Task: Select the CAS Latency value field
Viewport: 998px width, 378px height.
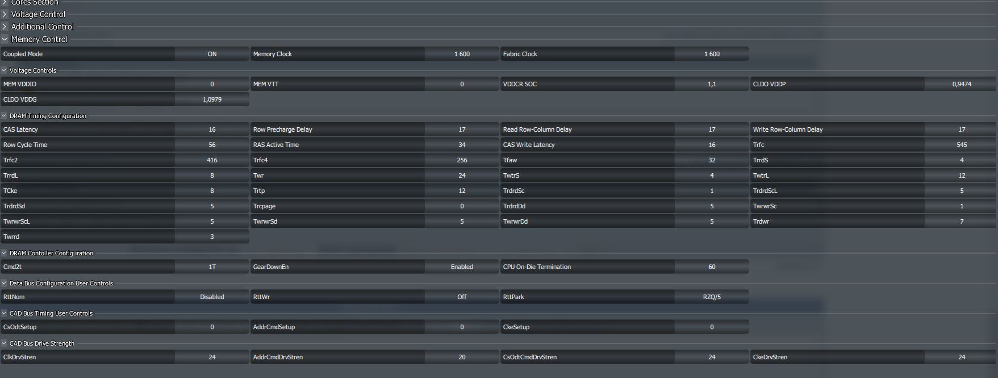Action: (212, 129)
